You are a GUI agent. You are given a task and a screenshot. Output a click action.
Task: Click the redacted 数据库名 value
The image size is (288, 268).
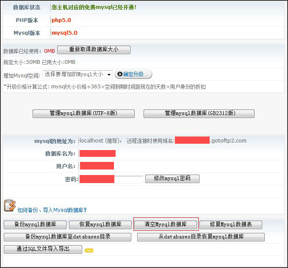(97, 153)
